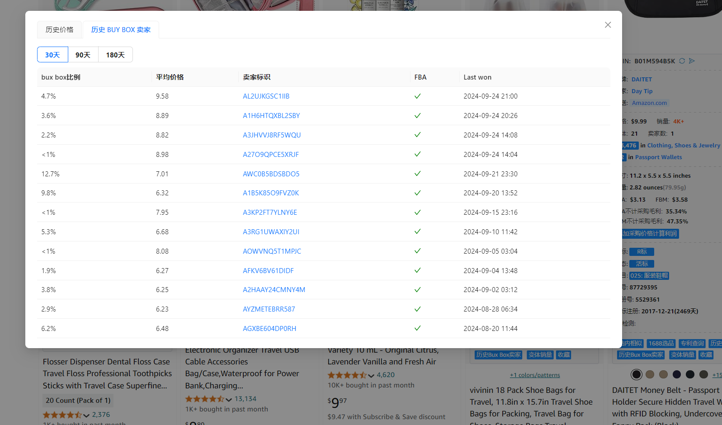This screenshot has width=722, height=425.
Task: Open rating breakdown chevron beside 4,620 reviews
Action: point(371,375)
